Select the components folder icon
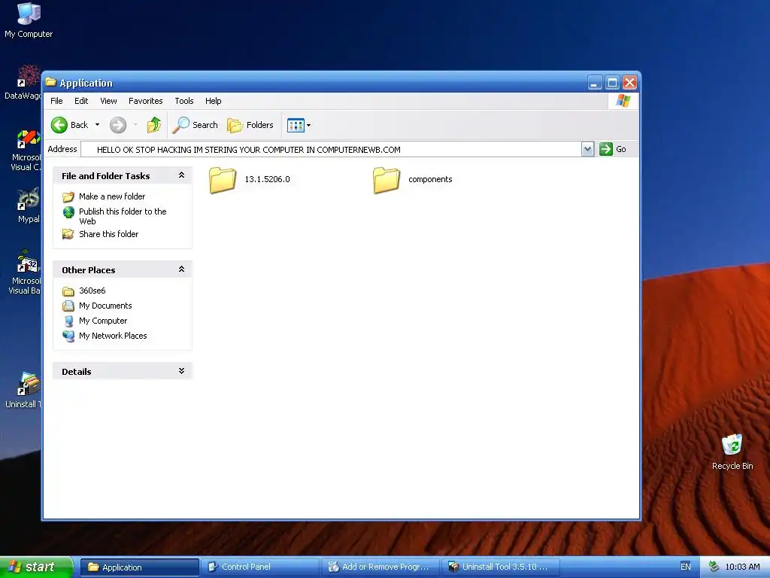Viewport: 770px width, 578px height. [386, 180]
